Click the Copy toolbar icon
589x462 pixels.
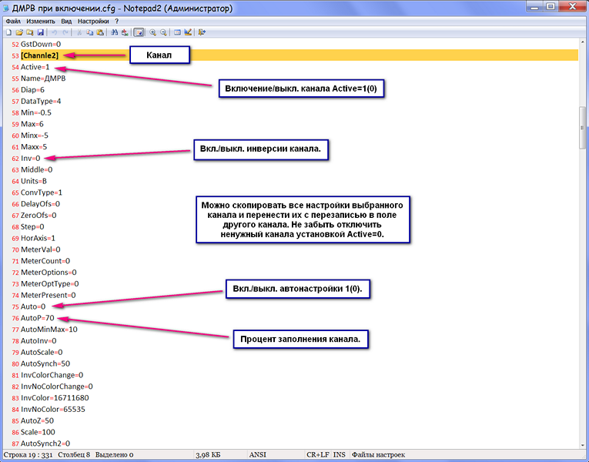click(x=89, y=32)
